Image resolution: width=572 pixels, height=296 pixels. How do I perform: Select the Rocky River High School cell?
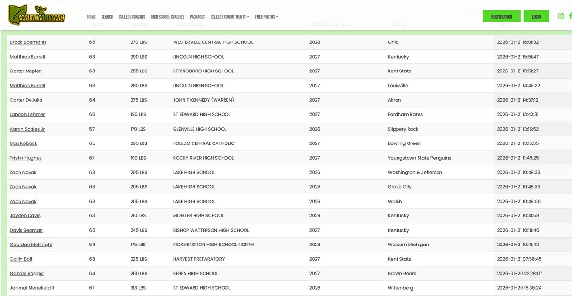204,158
